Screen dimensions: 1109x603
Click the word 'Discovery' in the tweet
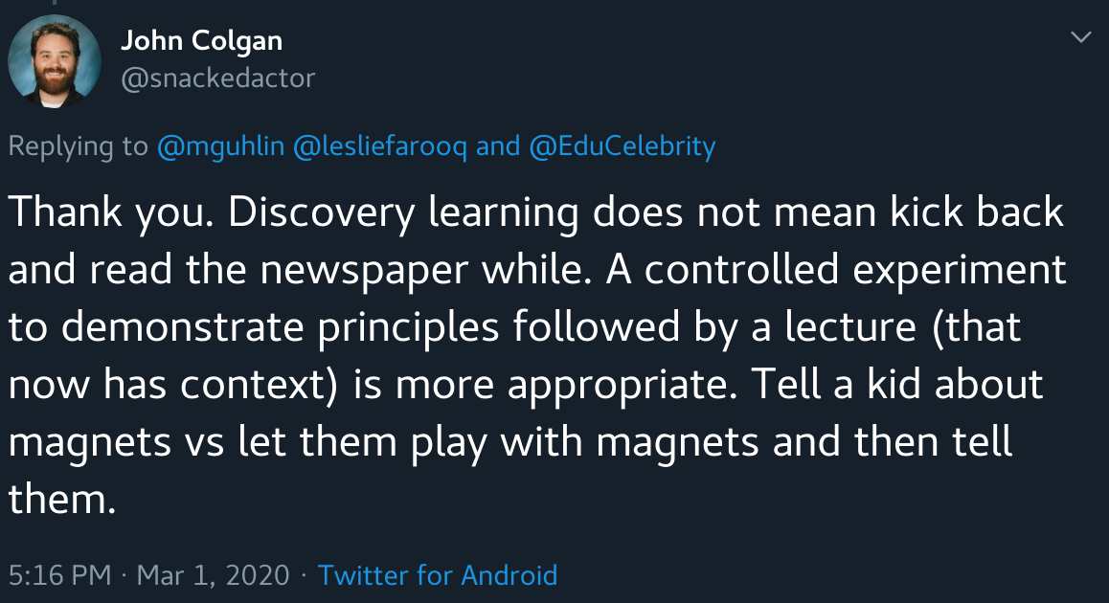point(322,212)
